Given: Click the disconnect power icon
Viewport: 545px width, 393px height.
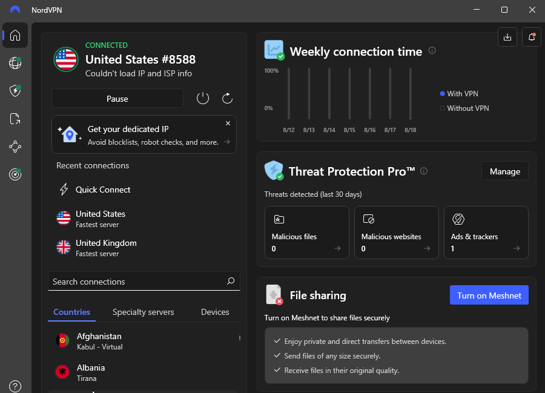Looking at the screenshot, I should coord(203,98).
